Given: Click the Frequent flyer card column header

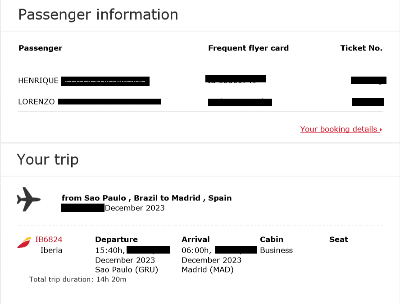Looking at the screenshot, I should (248, 48).
